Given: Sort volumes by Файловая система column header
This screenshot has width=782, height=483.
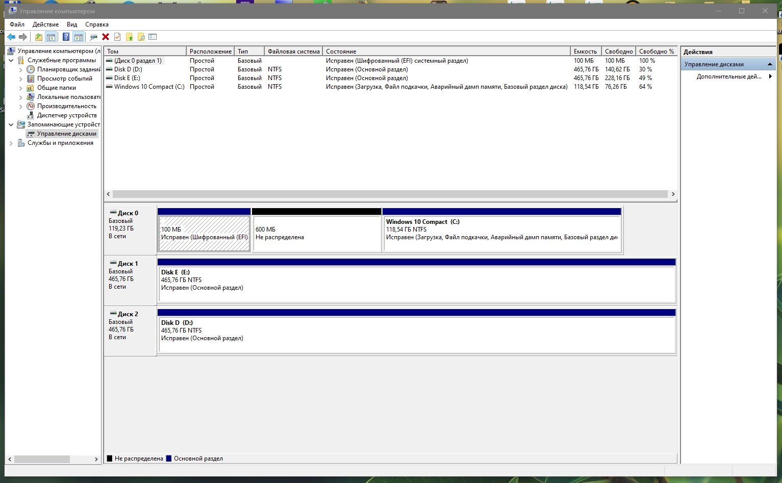Looking at the screenshot, I should pyautogui.click(x=293, y=52).
